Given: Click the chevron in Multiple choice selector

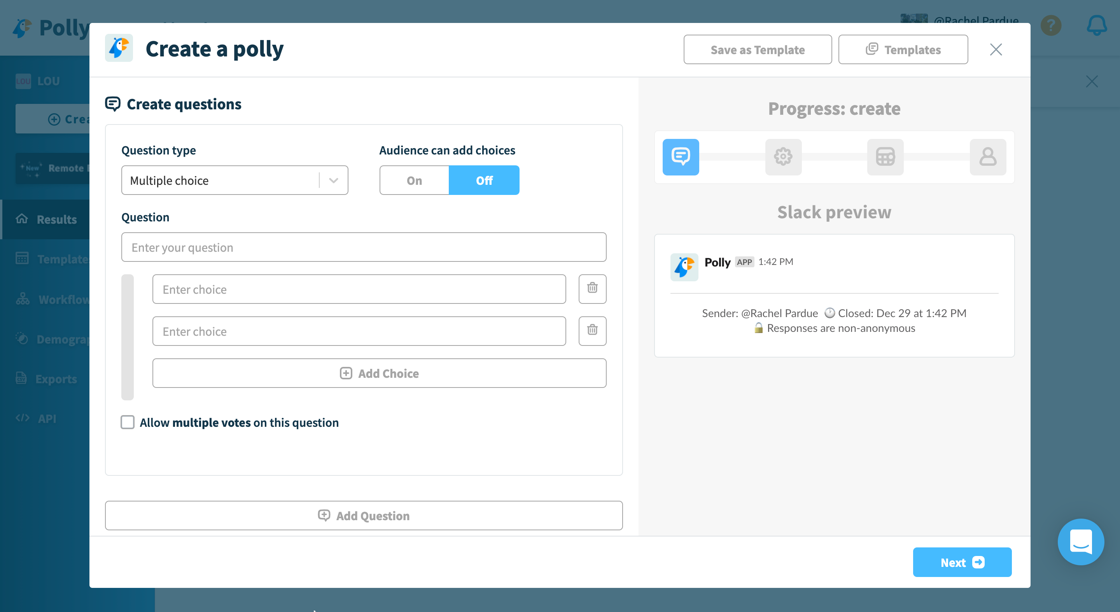Looking at the screenshot, I should click(334, 180).
